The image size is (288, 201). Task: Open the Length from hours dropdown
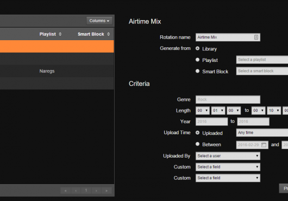pyautogui.click(x=203, y=110)
